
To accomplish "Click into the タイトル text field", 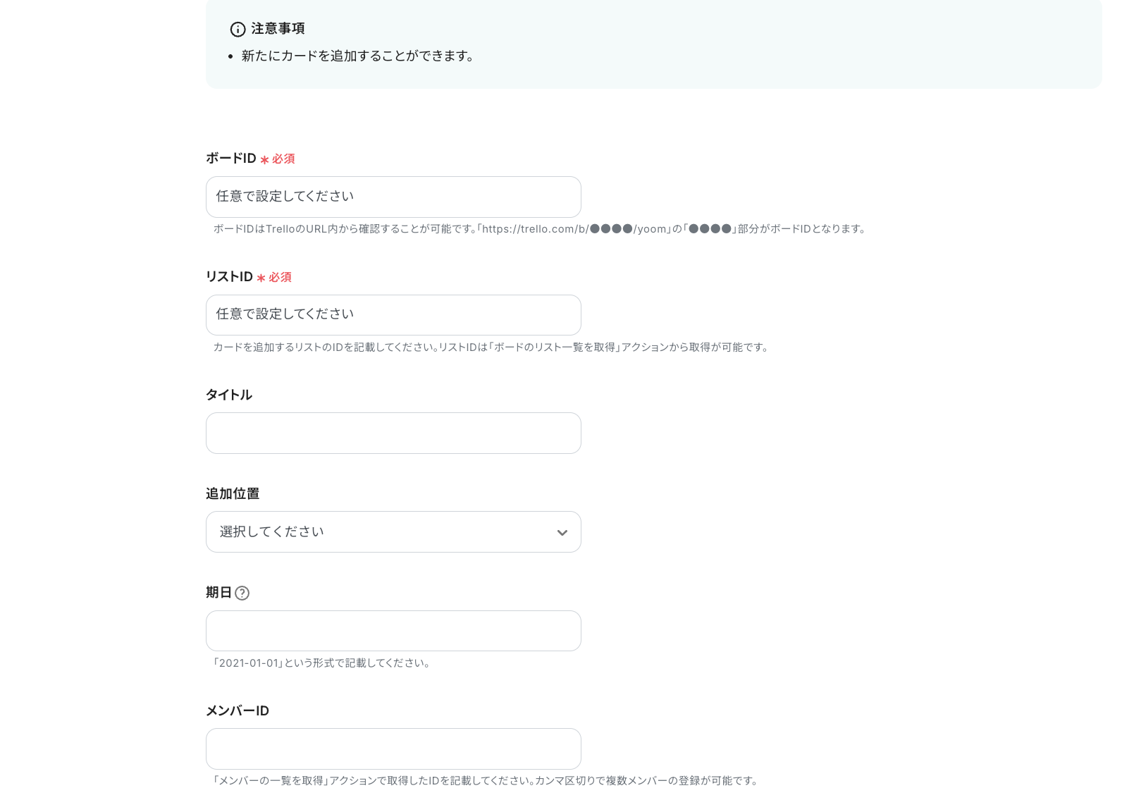I will 393,433.
